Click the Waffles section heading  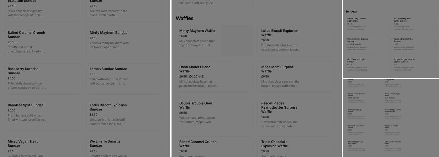click(x=184, y=18)
